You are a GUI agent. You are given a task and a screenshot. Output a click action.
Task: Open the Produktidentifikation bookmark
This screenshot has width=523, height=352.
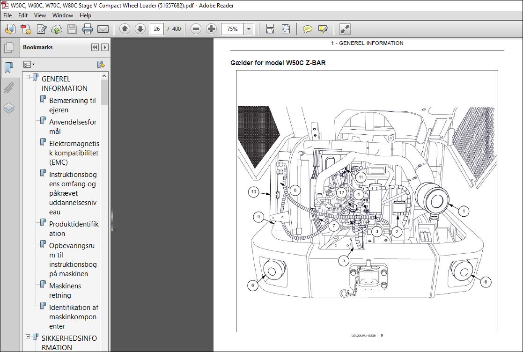point(74,229)
